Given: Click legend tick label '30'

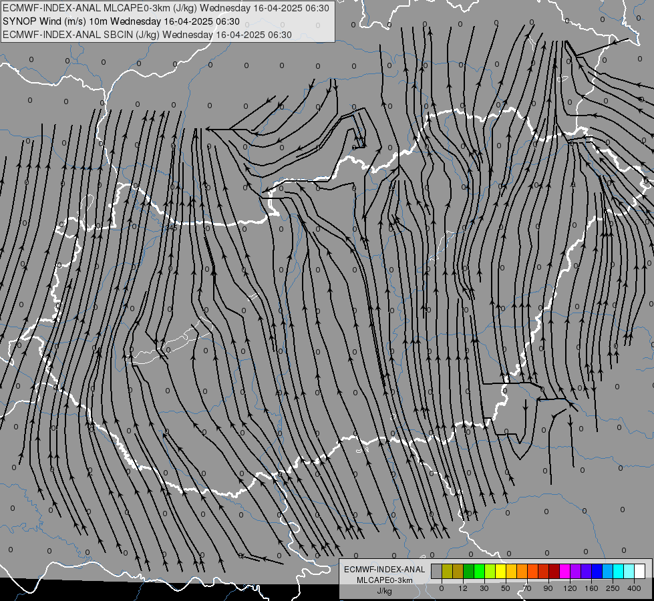Looking at the screenshot, I should [x=484, y=588].
